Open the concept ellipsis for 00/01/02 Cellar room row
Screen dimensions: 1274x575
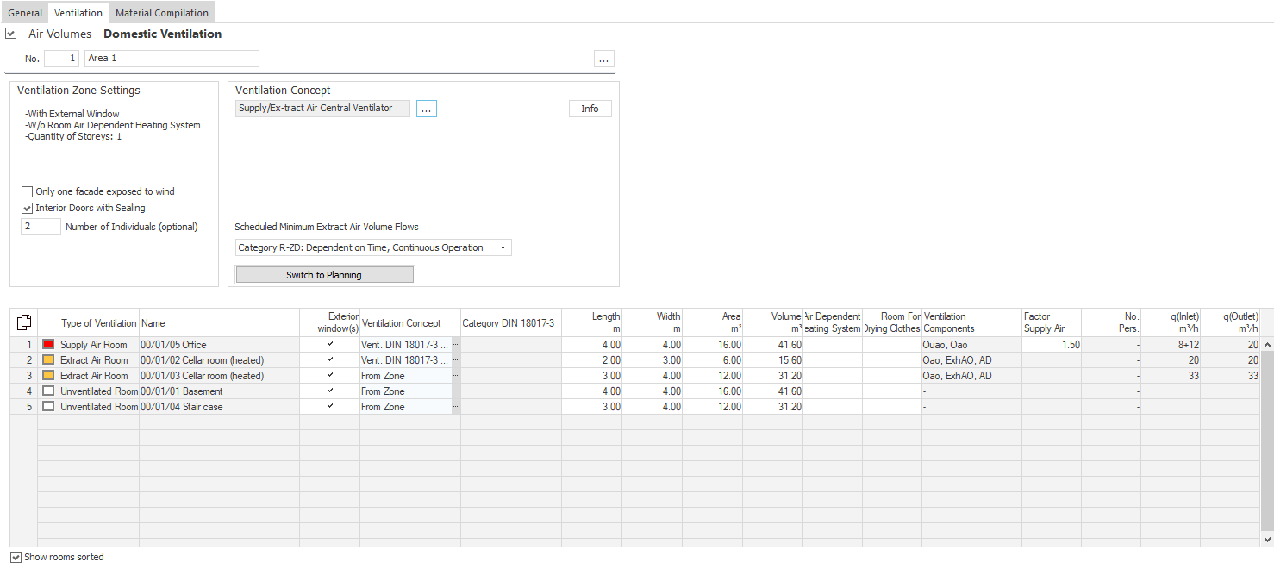(456, 360)
